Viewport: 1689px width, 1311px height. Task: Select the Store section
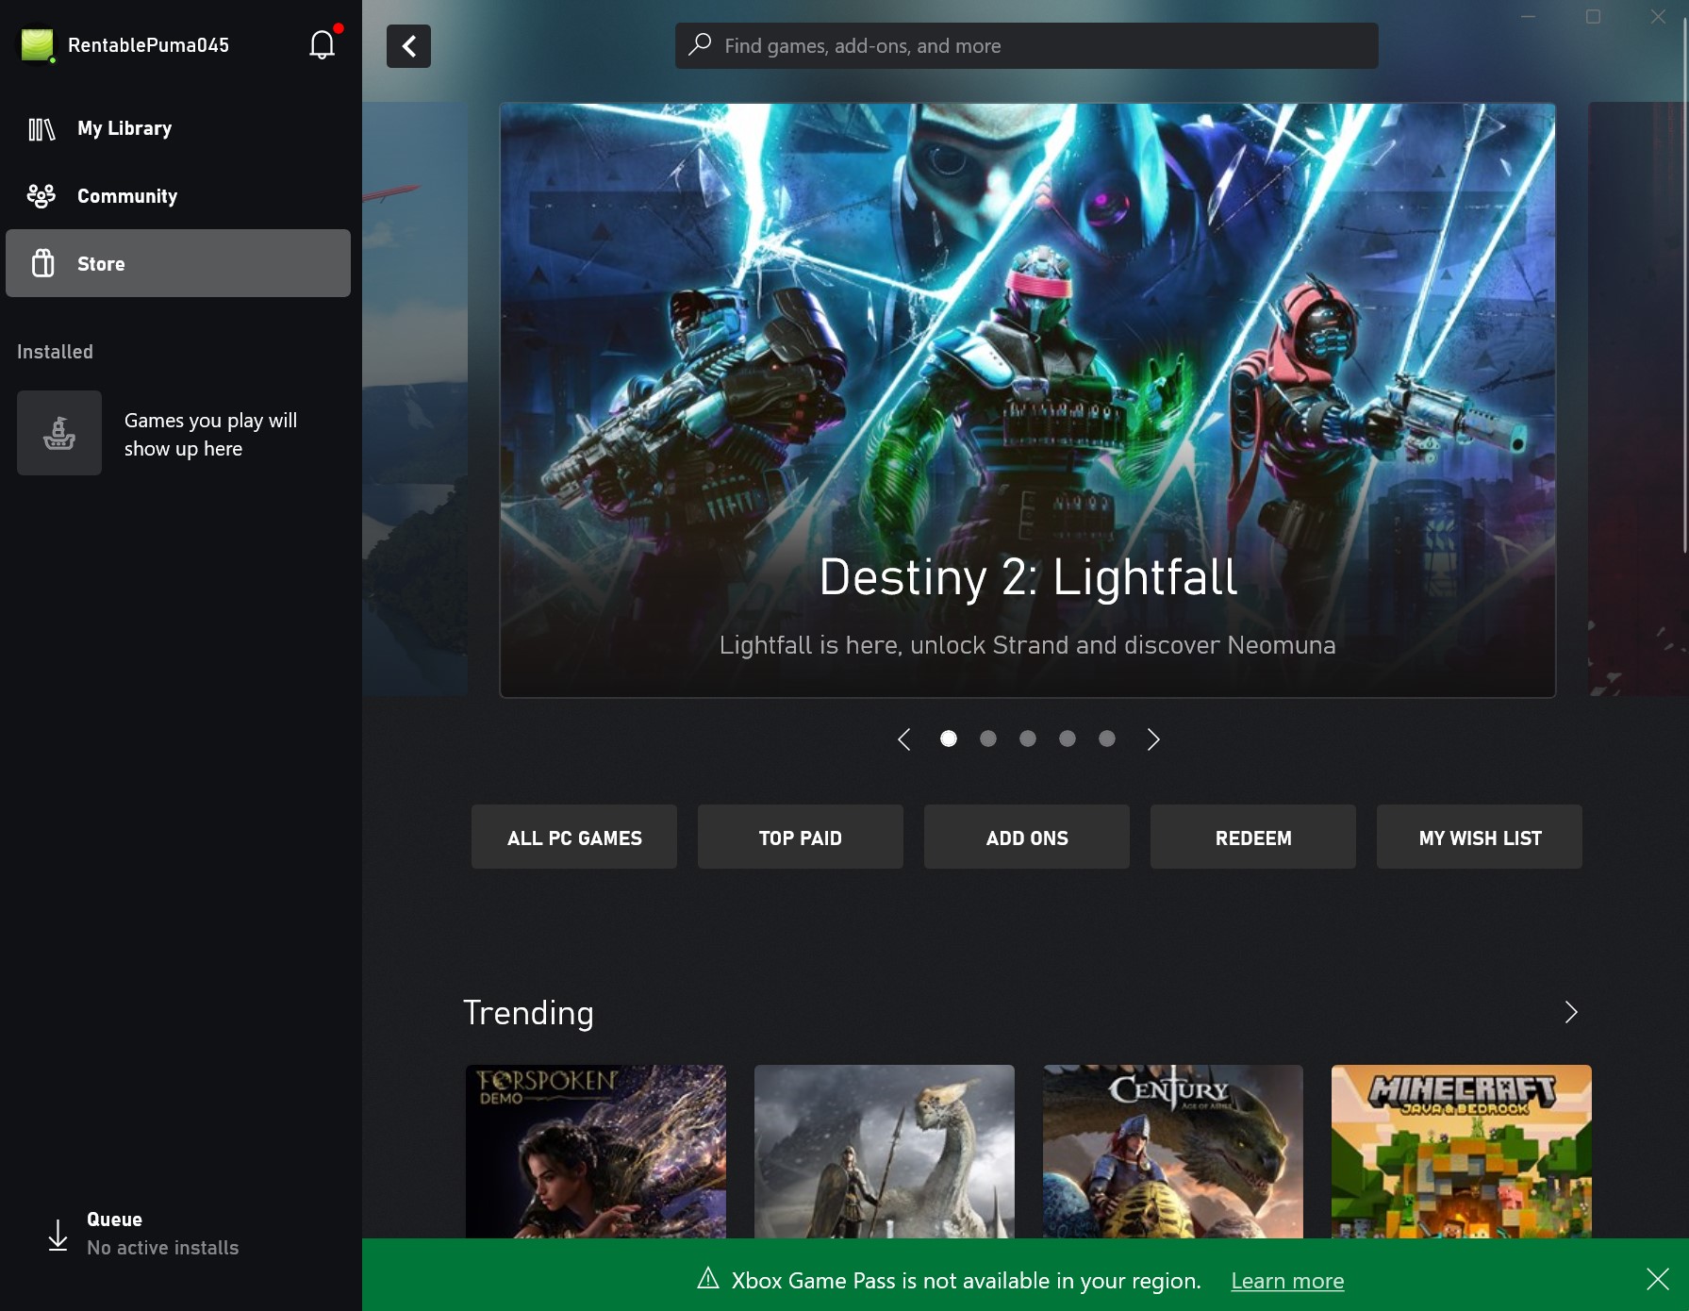click(x=178, y=263)
